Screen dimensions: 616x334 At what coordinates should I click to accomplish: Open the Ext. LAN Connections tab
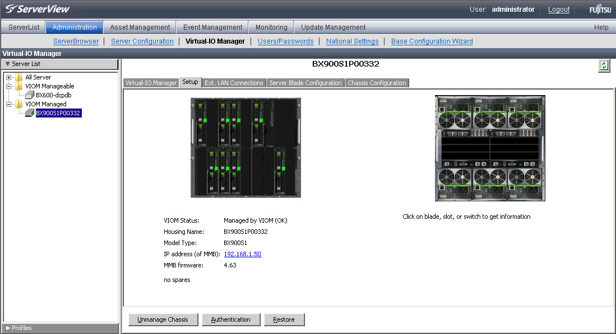click(x=234, y=83)
